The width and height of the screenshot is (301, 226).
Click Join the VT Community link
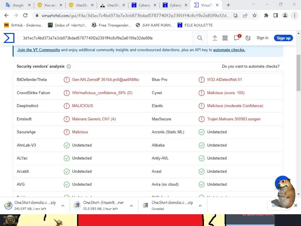click(39, 50)
